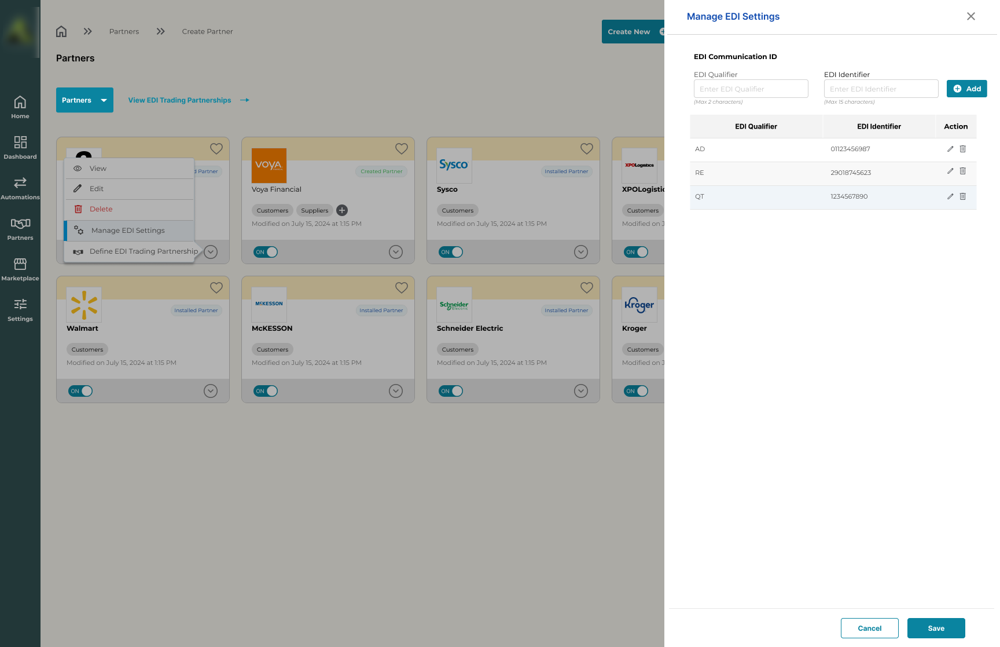Favorite the Voya Financial card
This screenshot has width=1000, height=647.
pos(401,149)
